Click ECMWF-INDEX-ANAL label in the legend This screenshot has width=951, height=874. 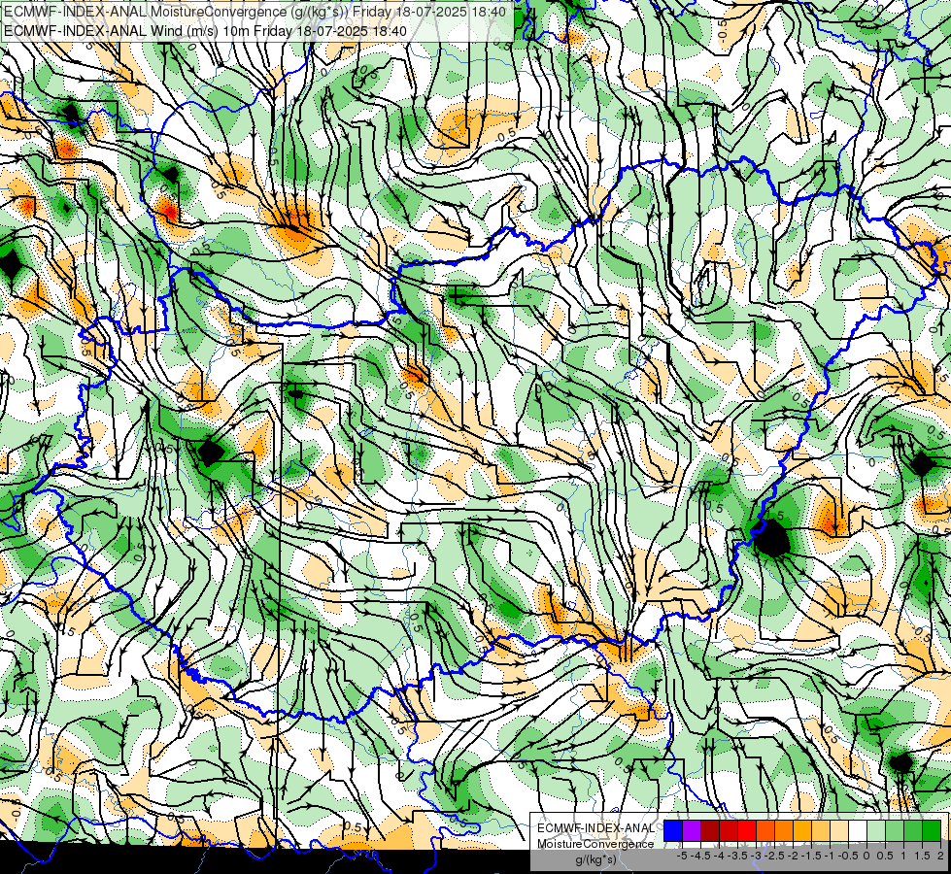[595, 828]
